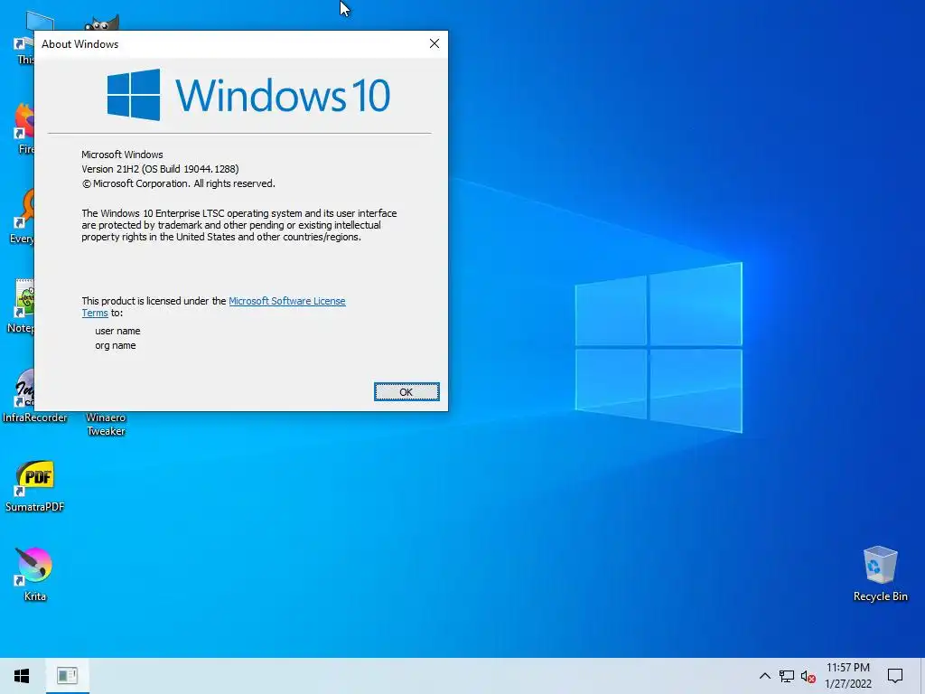Click the About Windows title bar text
Screen dimensions: 925x694
79,44
